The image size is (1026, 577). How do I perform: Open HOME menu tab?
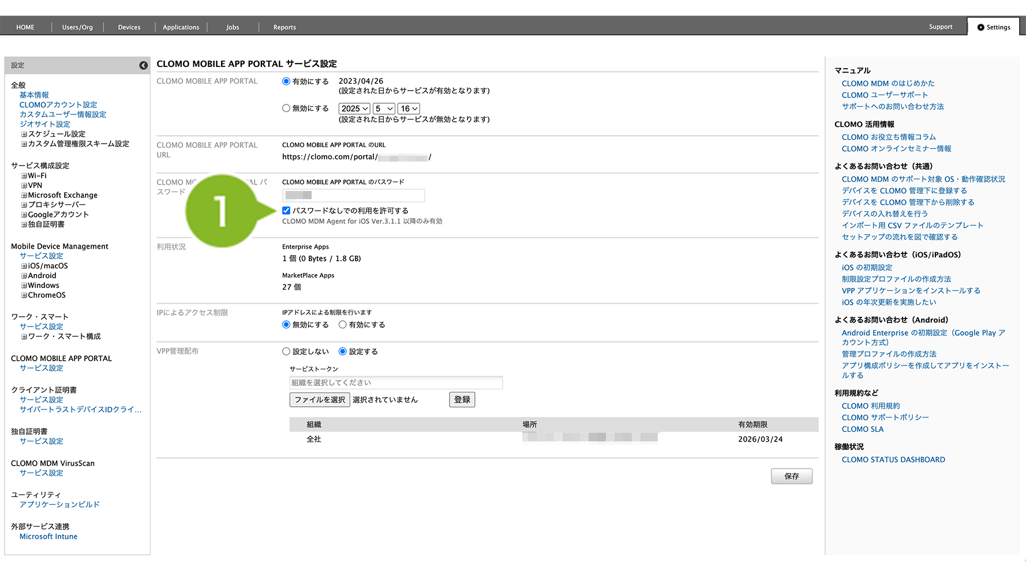[x=25, y=27]
